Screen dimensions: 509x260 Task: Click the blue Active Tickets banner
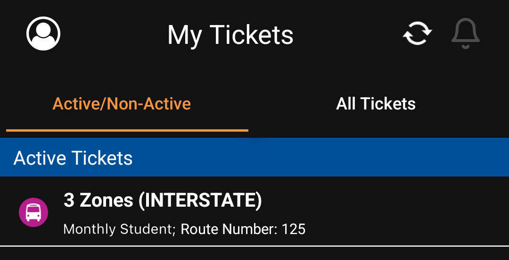click(254, 157)
